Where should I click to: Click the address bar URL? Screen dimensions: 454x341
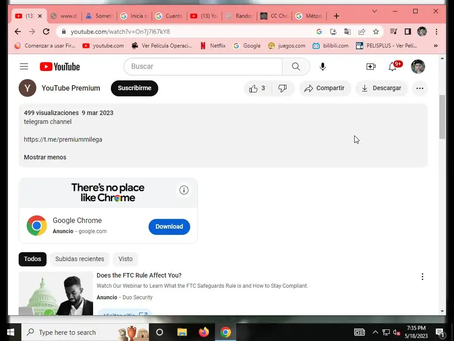coord(120,32)
